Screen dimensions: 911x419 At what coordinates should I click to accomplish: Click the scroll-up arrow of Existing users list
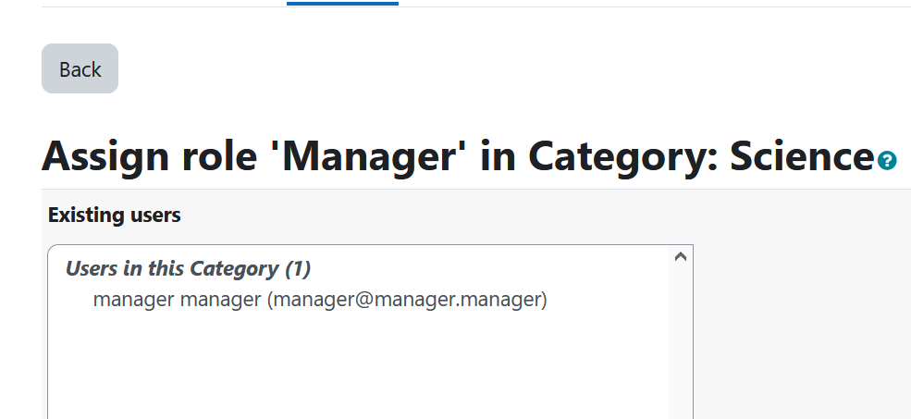(x=681, y=256)
